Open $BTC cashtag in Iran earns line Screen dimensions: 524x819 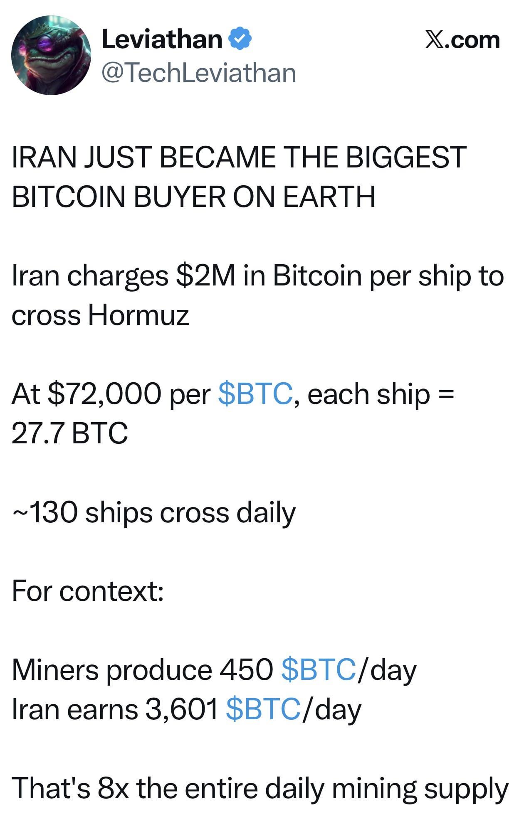(x=263, y=708)
